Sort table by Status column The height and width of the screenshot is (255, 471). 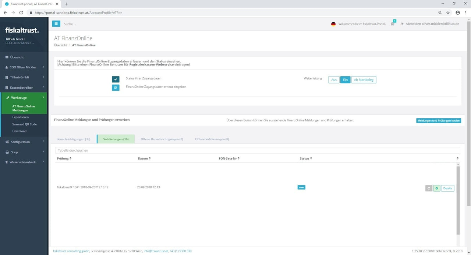pyautogui.click(x=306, y=159)
